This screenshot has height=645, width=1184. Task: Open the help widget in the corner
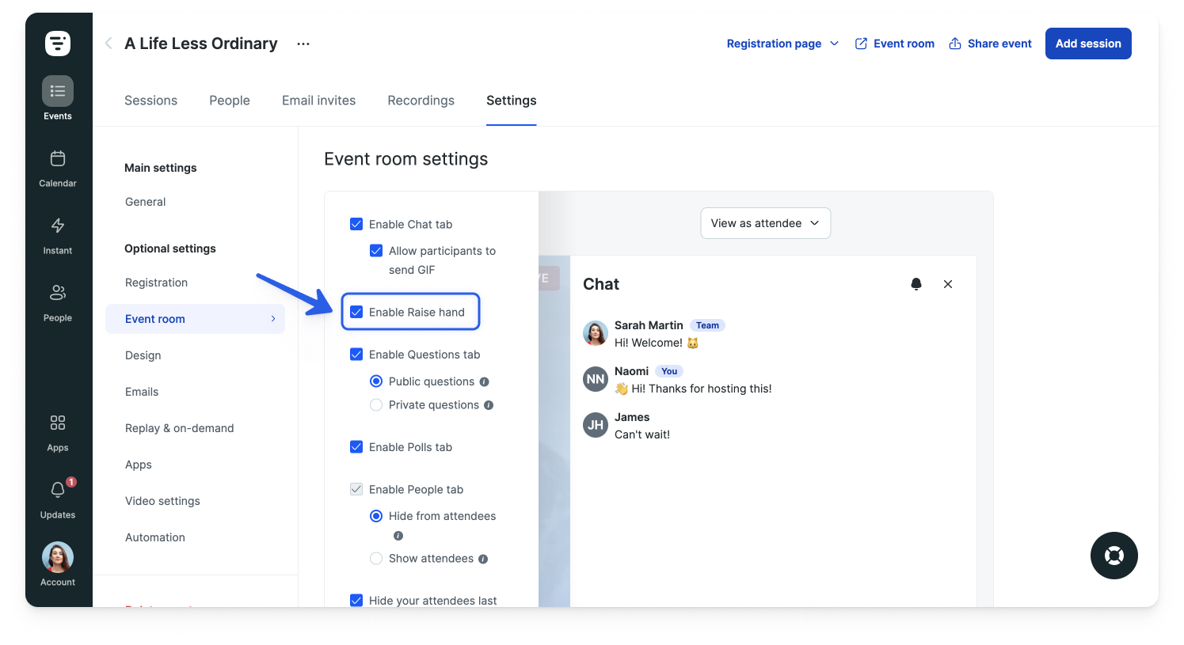pyautogui.click(x=1114, y=556)
